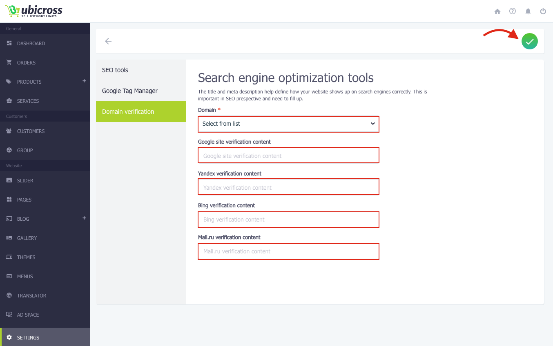This screenshot has height=346, width=553.
Task: Click the Blog cast icon
Action: [x=9, y=219]
